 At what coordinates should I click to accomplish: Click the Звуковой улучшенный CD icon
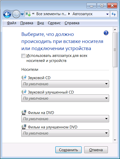tap(24, 92)
